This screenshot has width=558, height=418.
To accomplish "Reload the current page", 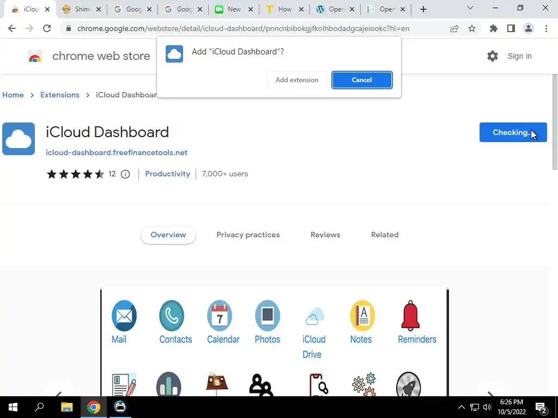I will tap(47, 28).
